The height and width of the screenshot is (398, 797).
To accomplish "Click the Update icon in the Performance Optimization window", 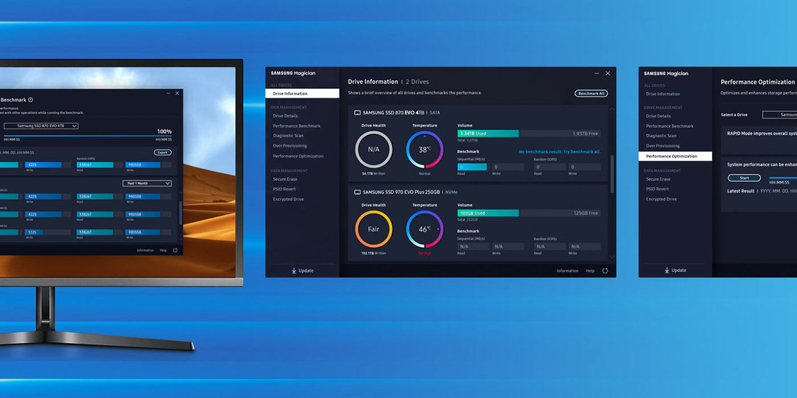I will click(667, 270).
